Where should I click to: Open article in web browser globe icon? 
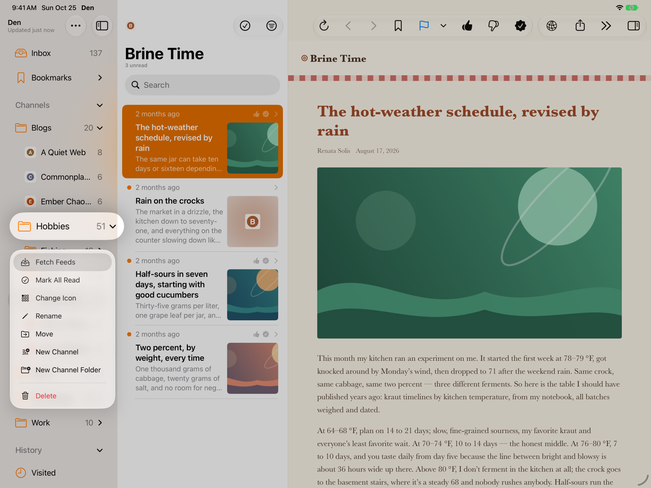tap(552, 26)
